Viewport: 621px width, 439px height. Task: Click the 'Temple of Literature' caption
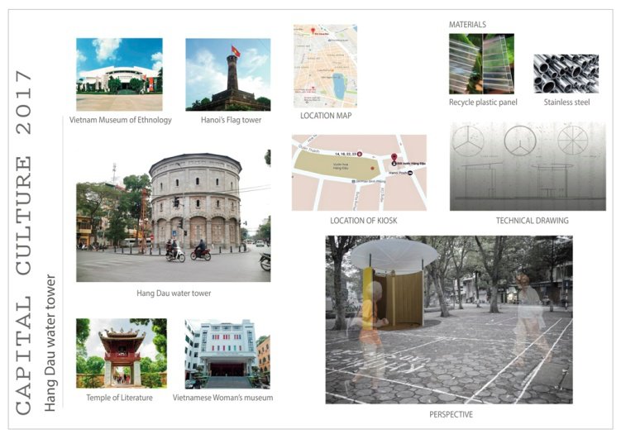point(119,398)
